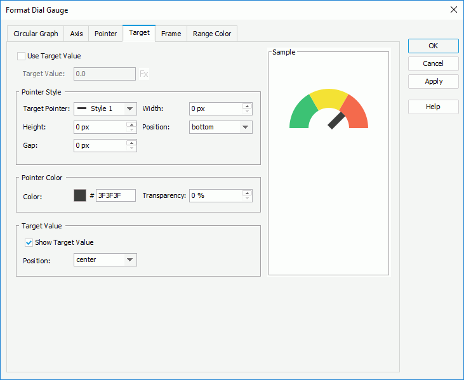
Task: Open the Axis tab
Action: [76, 34]
